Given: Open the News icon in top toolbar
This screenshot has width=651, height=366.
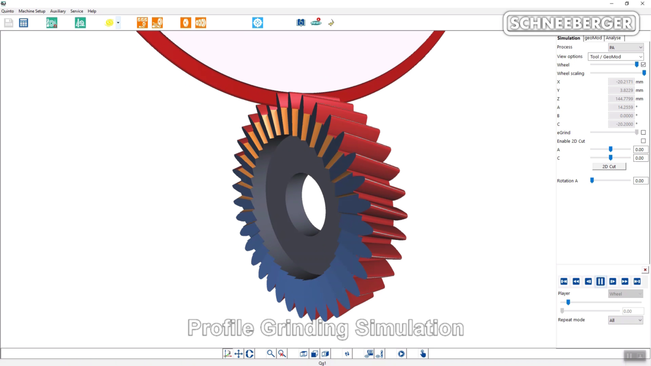Looking at the screenshot, I should [316, 22].
